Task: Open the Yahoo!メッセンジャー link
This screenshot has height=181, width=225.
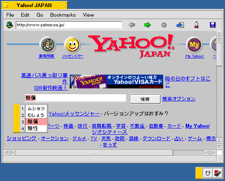Action: pos(74,113)
